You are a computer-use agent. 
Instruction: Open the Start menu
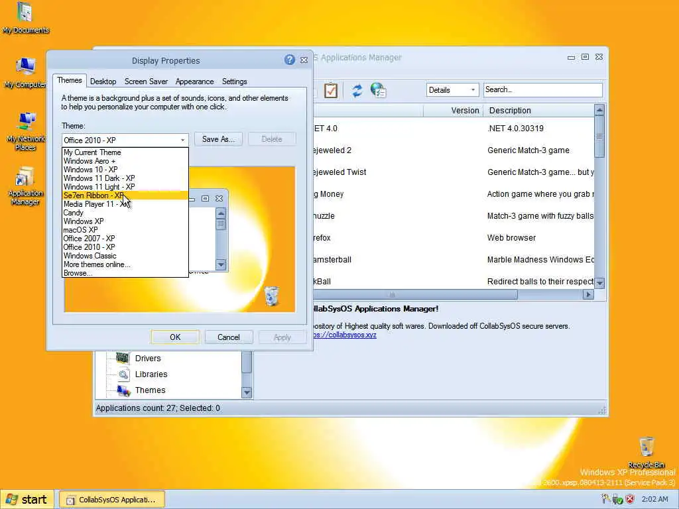click(x=27, y=500)
